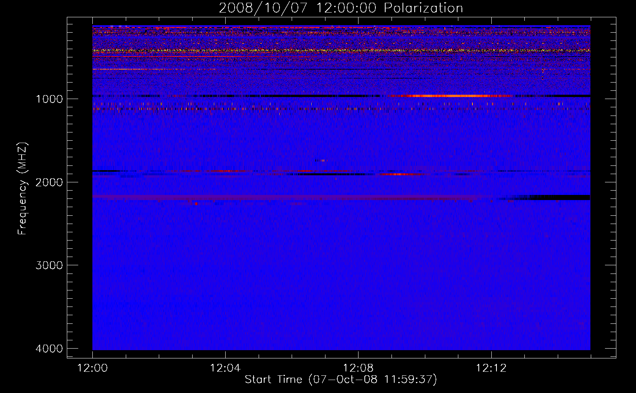
Task: Click the 12:00 time tick label
Action: tap(92, 368)
